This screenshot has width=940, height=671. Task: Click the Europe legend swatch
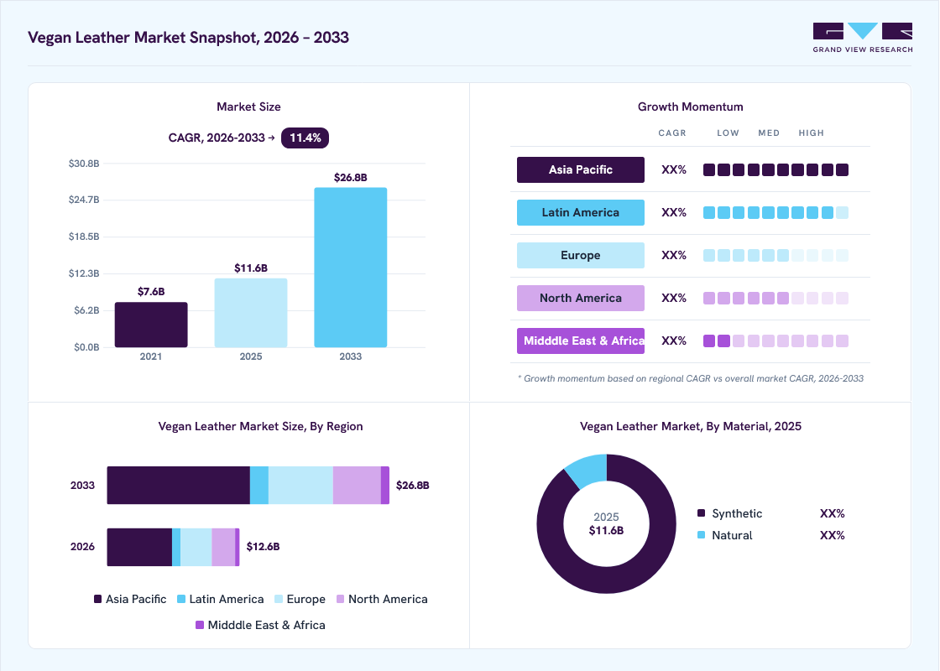[x=278, y=599]
